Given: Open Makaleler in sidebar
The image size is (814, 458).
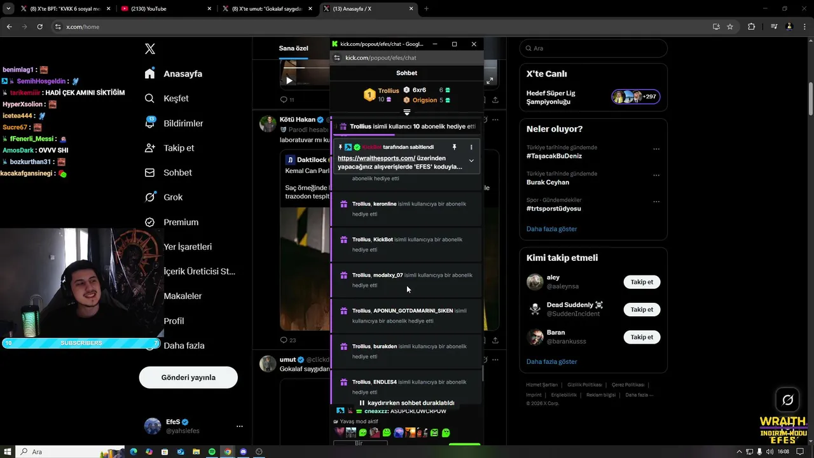Looking at the screenshot, I should [183, 296].
